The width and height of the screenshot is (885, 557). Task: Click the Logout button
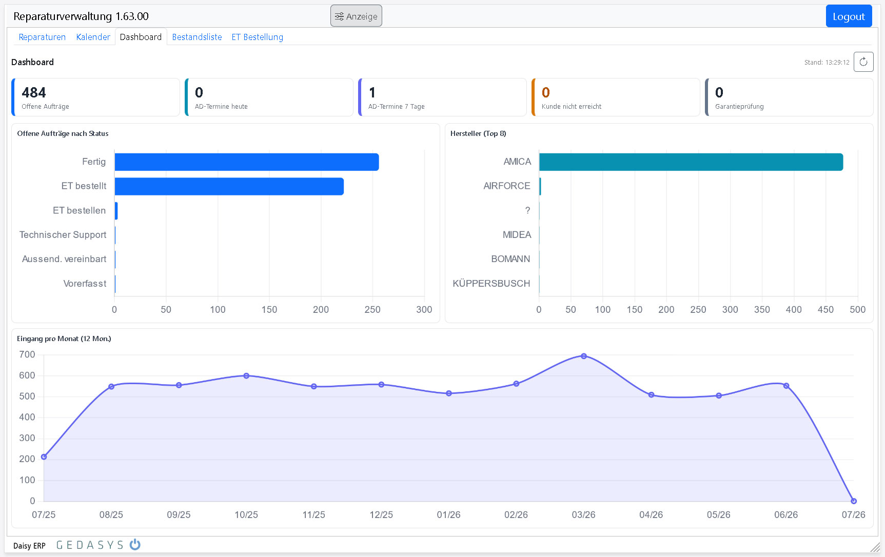click(849, 16)
